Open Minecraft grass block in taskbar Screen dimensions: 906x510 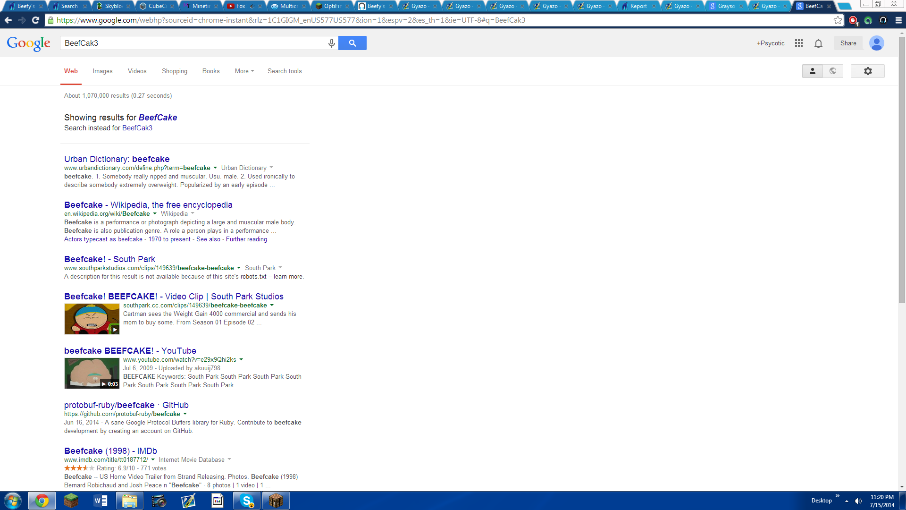(71, 501)
